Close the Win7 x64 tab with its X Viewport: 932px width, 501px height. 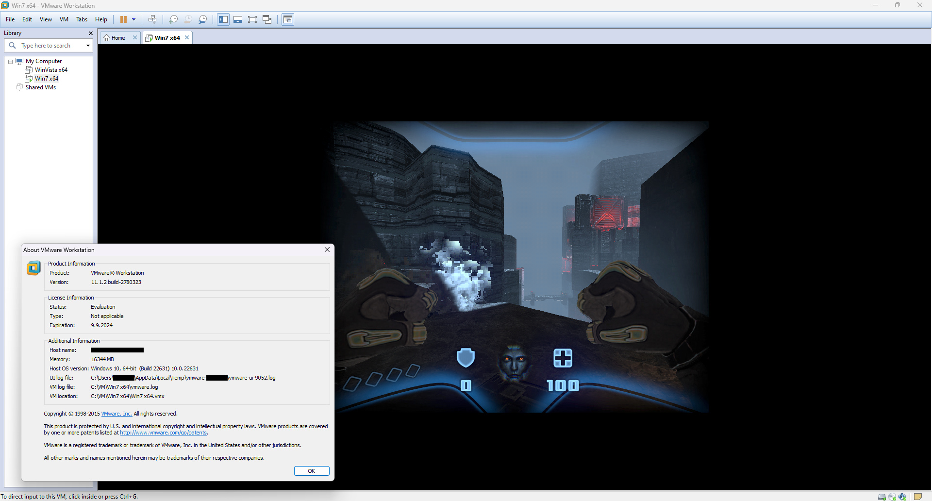(x=187, y=37)
